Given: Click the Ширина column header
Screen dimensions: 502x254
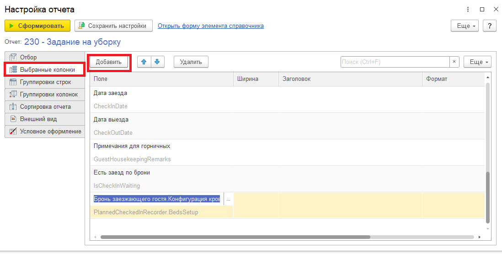Looking at the screenshot, I should pyautogui.click(x=256, y=79).
